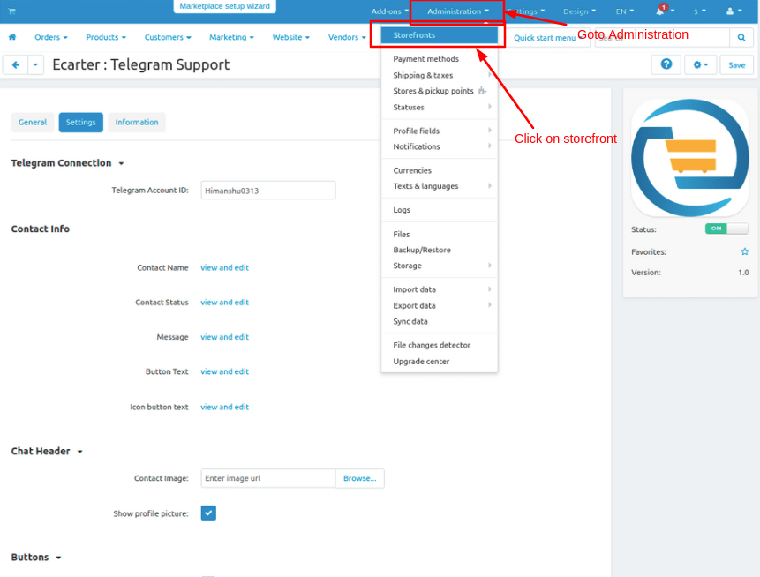This screenshot has width=760, height=577.
Task: Toggle the add-on Status ON switch
Action: tap(726, 229)
